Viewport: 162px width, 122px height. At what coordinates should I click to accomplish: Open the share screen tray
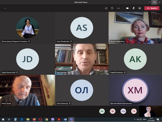(x=140, y=8)
